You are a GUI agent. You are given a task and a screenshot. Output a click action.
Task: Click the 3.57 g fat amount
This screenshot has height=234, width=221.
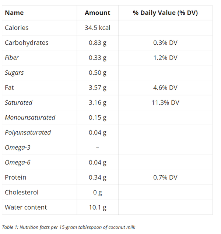(x=97, y=88)
